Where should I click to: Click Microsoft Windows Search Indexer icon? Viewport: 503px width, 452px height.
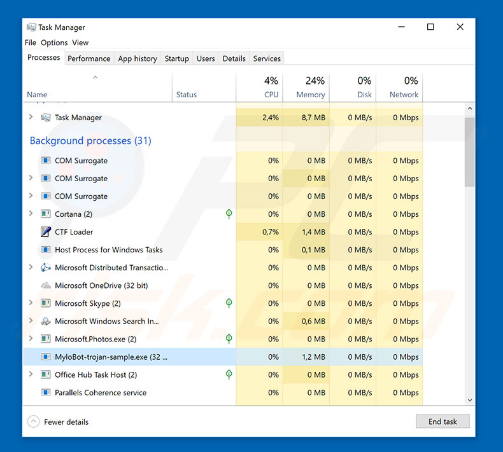point(46,321)
